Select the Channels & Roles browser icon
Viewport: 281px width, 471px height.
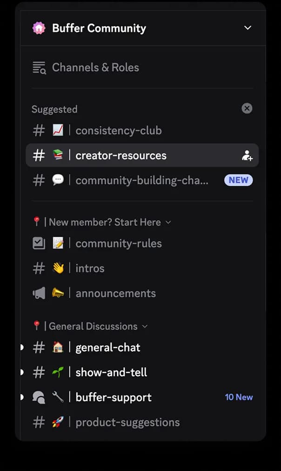(x=39, y=67)
